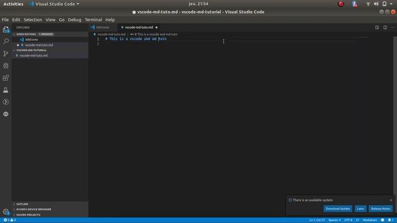
Task: Open the Test flask icon in activity bar
Action: pos(6,90)
